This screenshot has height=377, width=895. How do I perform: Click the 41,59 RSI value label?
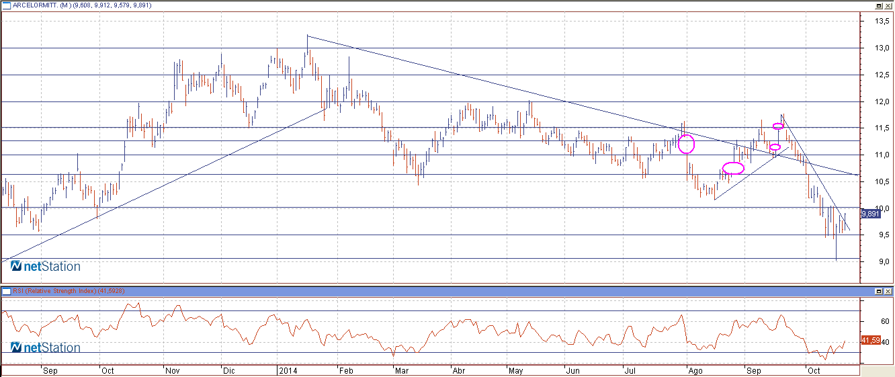click(x=871, y=340)
